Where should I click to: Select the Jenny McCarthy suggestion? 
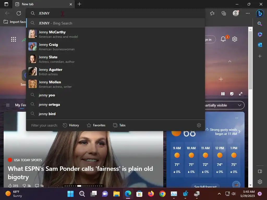[x=116, y=34]
